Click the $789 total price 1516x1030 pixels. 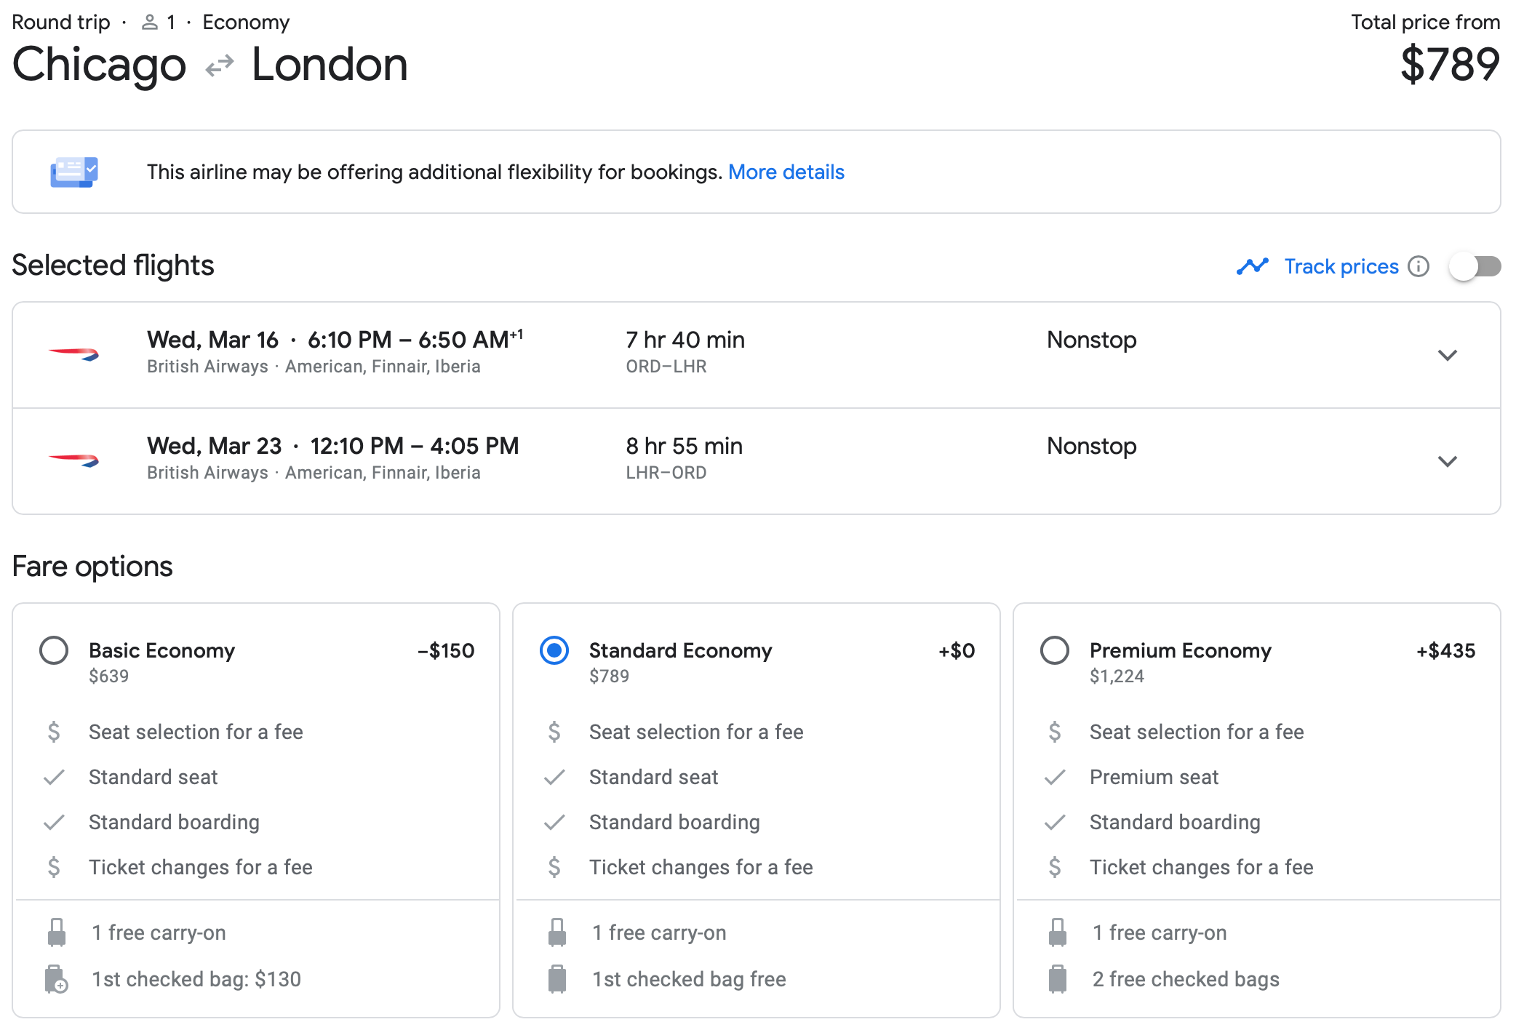coord(1450,65)
